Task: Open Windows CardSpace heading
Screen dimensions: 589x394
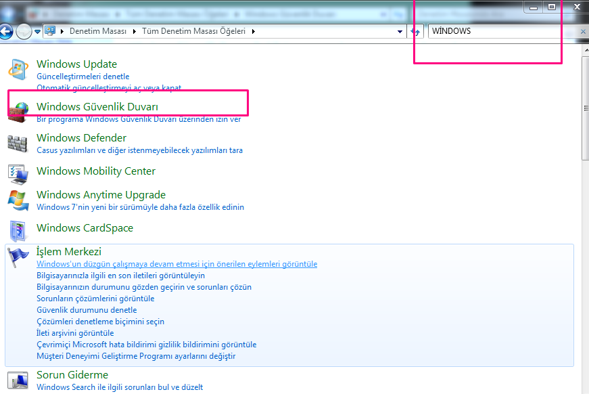Action: pos(85,228)
